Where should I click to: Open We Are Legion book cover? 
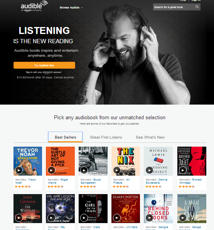coord(60,209)
